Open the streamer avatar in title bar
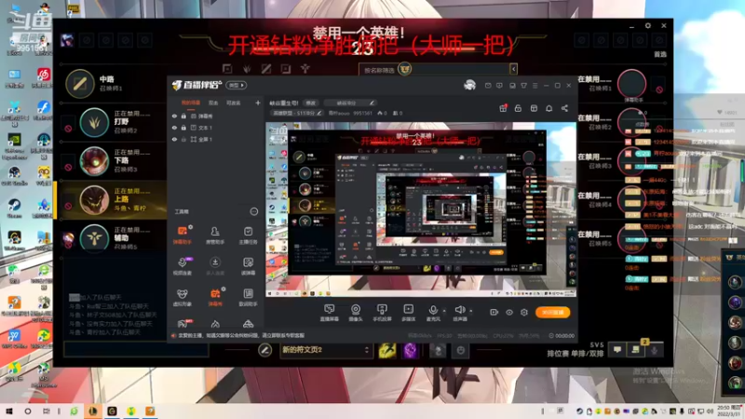This screenshot has width=745, height=419. [470, 85]
